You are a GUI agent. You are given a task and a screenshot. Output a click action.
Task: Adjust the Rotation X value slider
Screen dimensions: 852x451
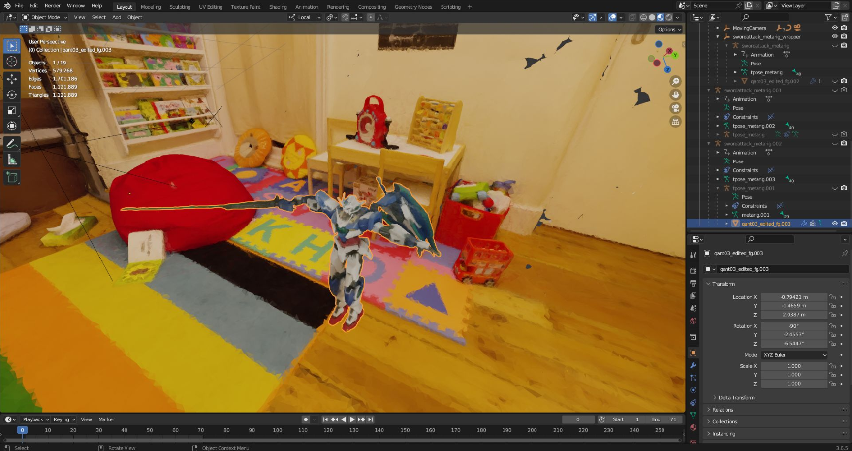coord(794,325)
